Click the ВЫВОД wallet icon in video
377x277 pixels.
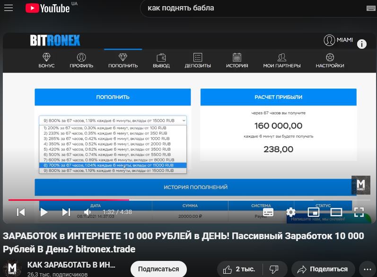161,57
